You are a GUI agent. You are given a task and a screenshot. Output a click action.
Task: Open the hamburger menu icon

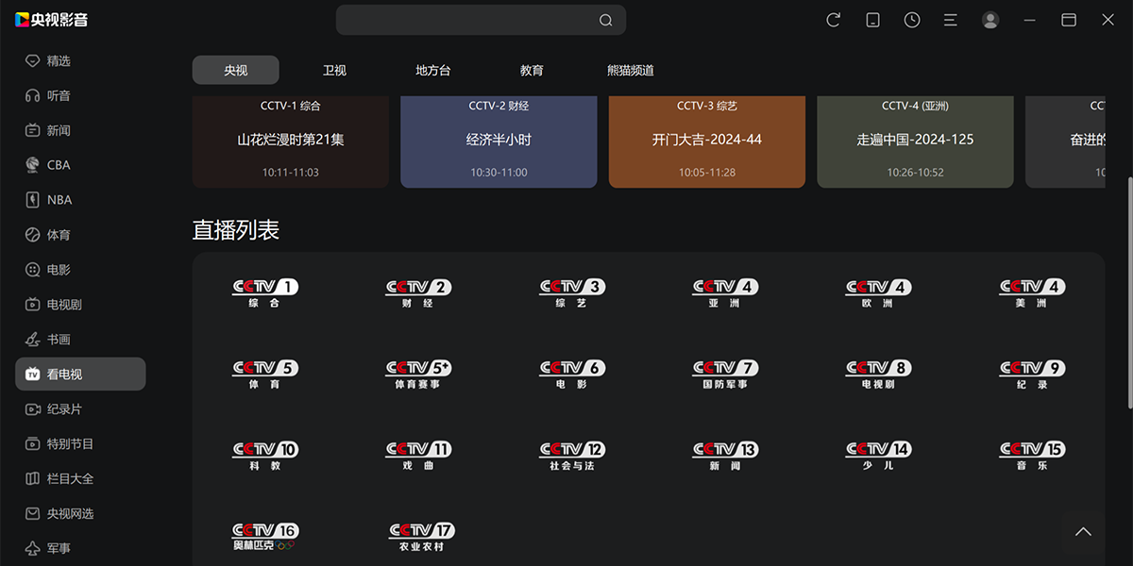point(951,19)
